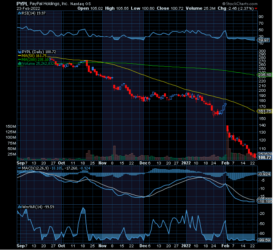
Task: Click the yellow MA(50) legend line marker
Action: [x=19, y=56]
